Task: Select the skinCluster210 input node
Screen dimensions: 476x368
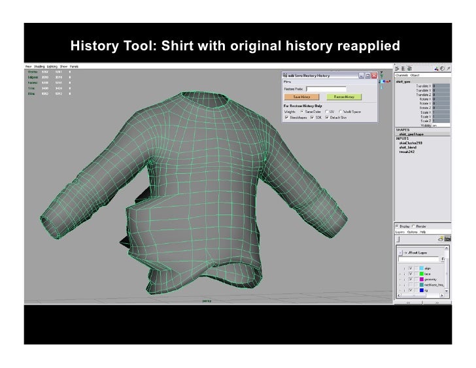Action: tap(409, 142)
